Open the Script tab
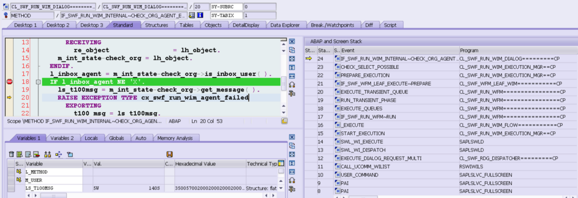The width and height of the screenshot is (578, 198). click(390, 25)
